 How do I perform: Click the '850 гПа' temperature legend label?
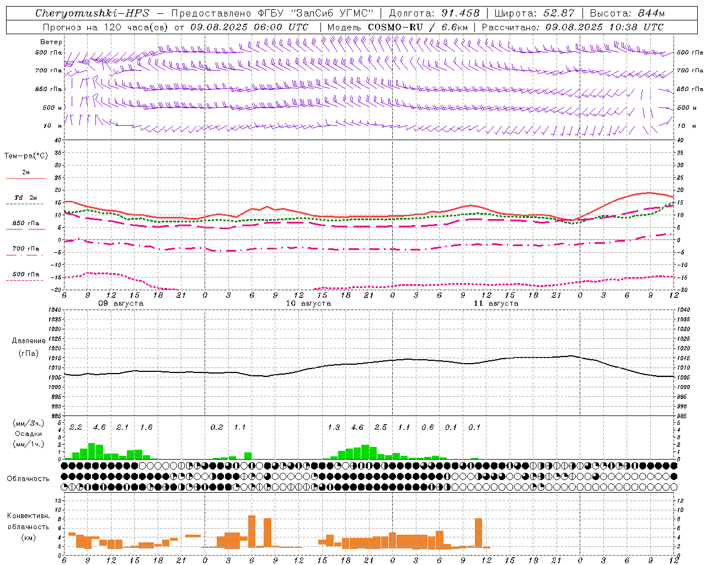click(25, 223)
